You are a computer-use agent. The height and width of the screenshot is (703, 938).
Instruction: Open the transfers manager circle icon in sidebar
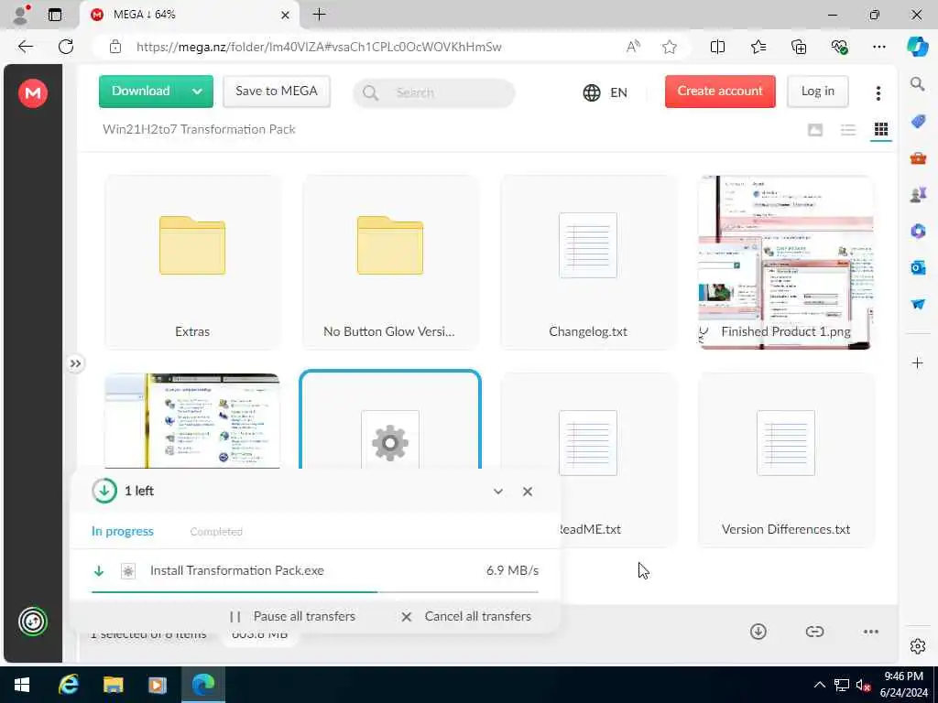coord(33,622)
